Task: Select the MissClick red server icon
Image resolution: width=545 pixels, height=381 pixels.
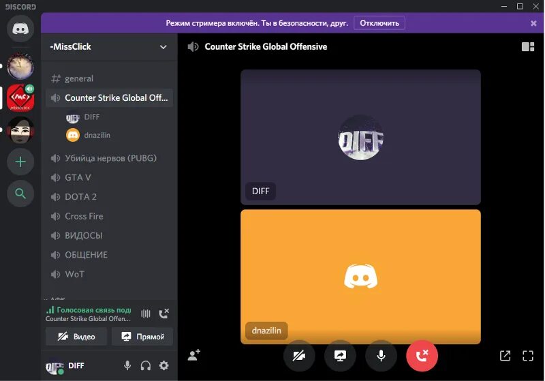Action: [x=20, y=98]
